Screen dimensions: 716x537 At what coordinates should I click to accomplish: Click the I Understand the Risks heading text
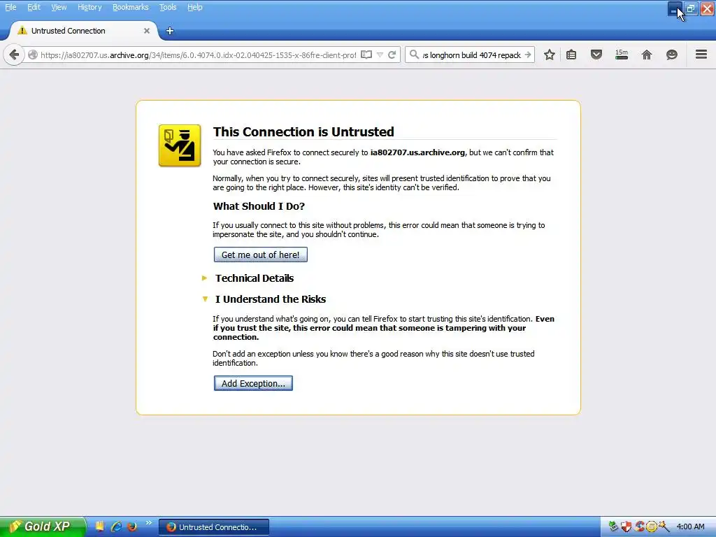click(x=271, y=299)
